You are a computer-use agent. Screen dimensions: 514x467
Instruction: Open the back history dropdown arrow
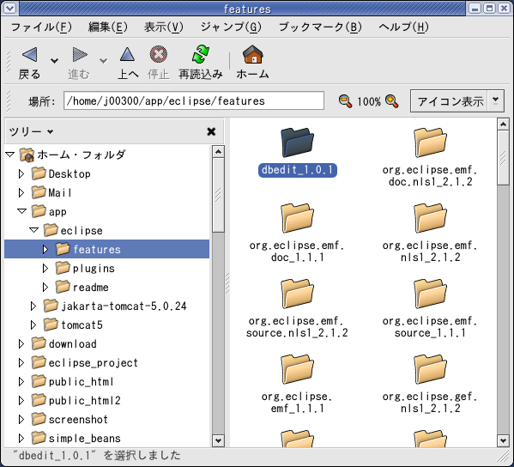coord(54,61)
